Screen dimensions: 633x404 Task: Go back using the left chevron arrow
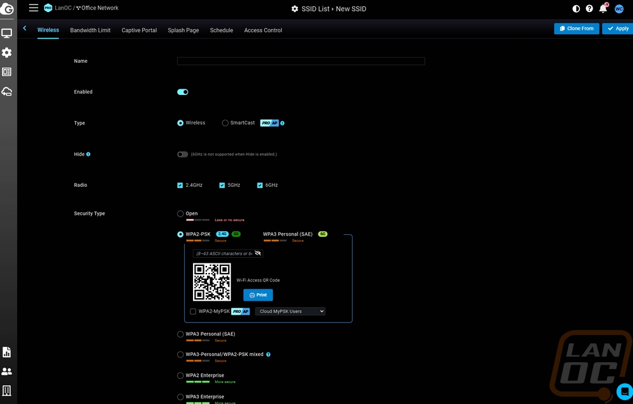coord(25,28)
